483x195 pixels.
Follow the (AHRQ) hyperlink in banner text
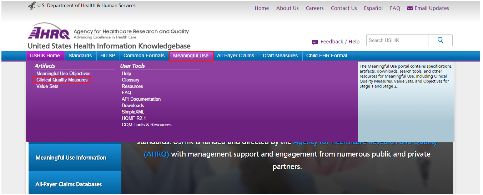156,154
